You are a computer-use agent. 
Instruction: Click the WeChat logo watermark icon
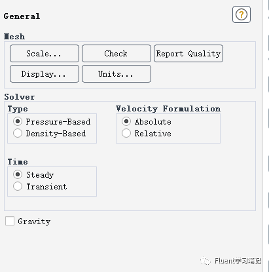point(206,261)
